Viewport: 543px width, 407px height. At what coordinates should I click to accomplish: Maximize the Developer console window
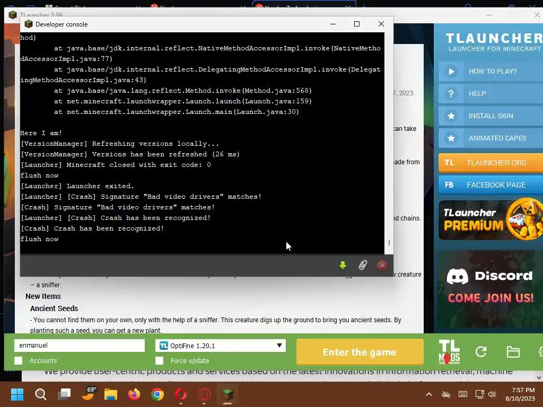[357, 24]
